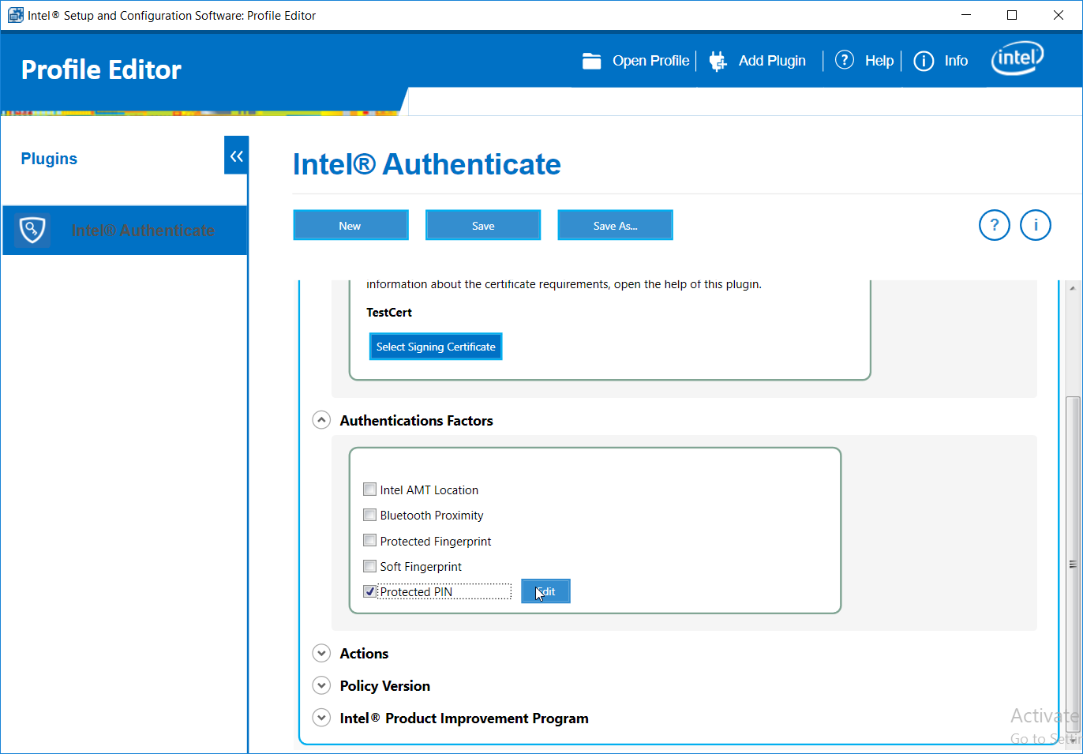Screen dimensions: 1083x754
Task: Expand the Actions section
Action: pyautogui.click(x=321, y=653)
